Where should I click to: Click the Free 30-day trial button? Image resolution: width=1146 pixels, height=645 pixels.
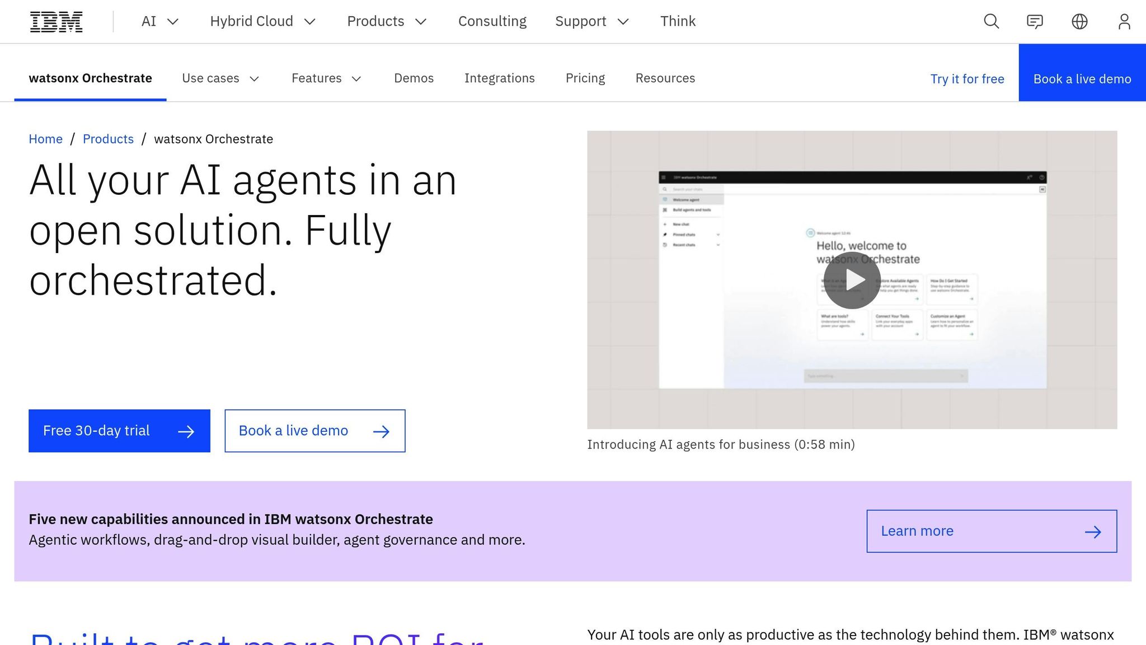[x=119, y=431]
